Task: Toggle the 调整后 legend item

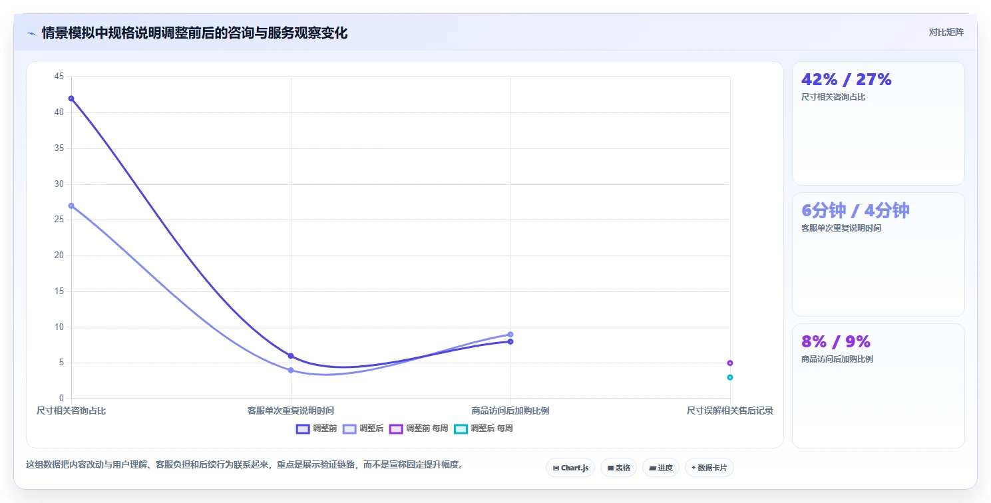Action: (x=363, y=428)
